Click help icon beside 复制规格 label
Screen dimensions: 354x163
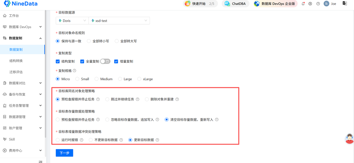coord(74,71)
